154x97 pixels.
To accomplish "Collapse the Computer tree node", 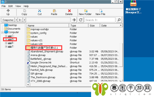I will click(x=3, y=32).
